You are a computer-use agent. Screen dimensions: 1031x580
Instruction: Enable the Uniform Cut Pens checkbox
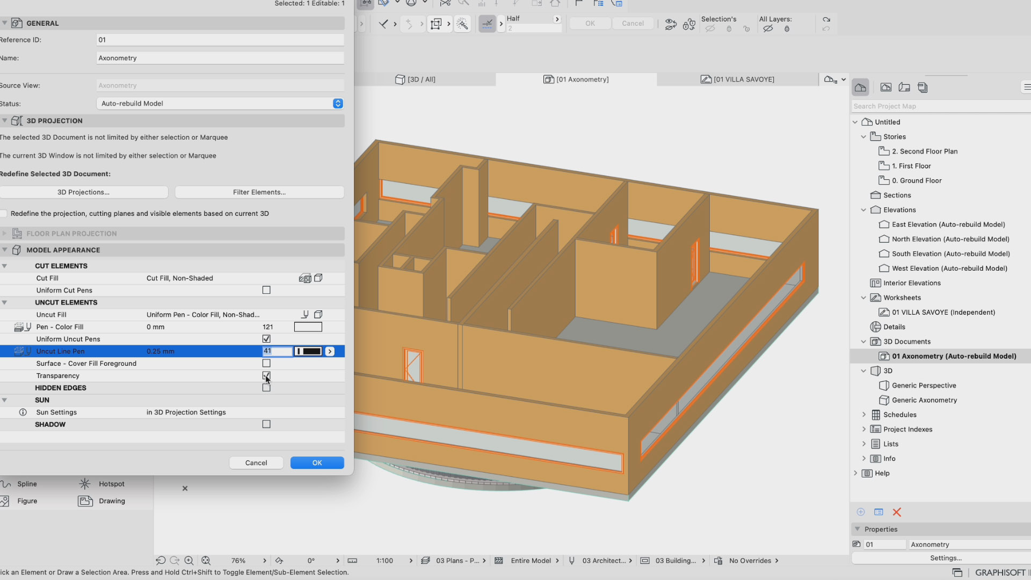point(266,290)
